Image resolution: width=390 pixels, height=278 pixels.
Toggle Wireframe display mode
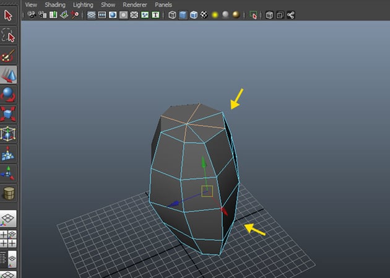pyautogui.click(x=172, y=15)
